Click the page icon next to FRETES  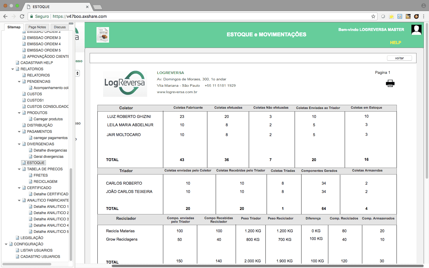click(x=31, y=175)
